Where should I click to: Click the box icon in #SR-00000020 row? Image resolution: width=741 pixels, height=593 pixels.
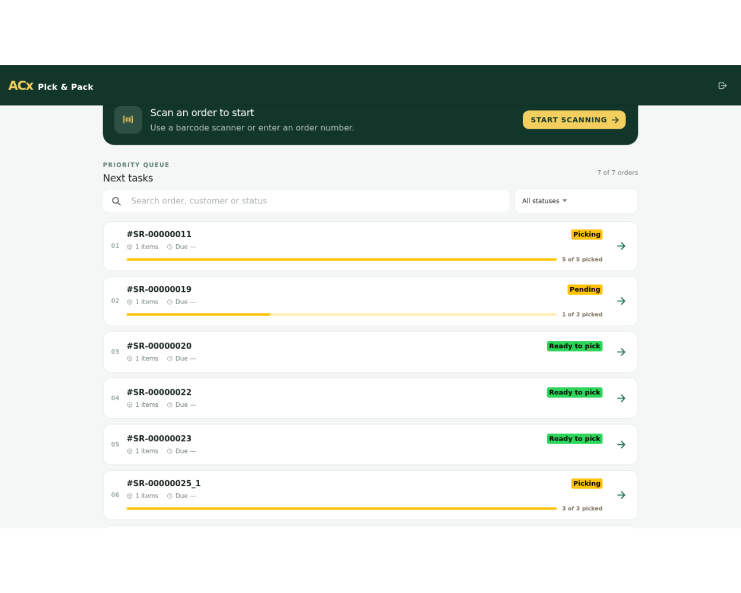[x=130, y=359]
